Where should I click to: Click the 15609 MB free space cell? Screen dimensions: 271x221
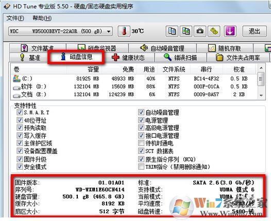coord(123,86)
